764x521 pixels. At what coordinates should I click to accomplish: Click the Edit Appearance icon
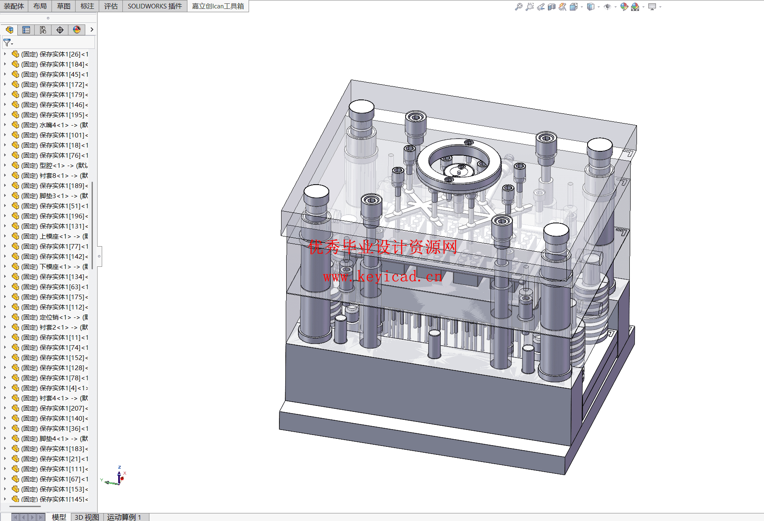pyautogui.click(x=624, y=7)
